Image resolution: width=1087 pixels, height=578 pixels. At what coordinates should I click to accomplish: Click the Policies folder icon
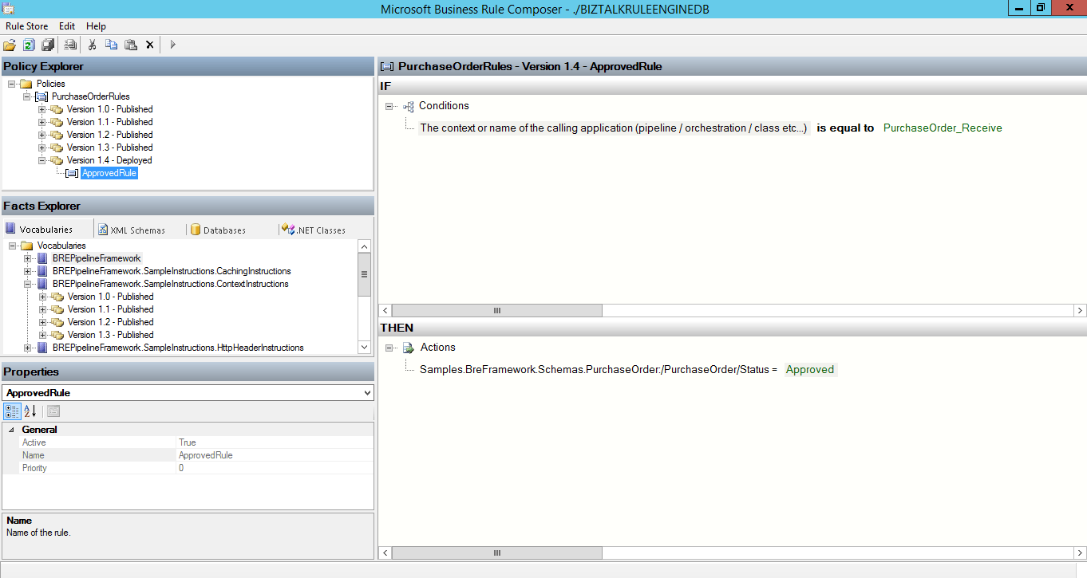pos(26,84)
